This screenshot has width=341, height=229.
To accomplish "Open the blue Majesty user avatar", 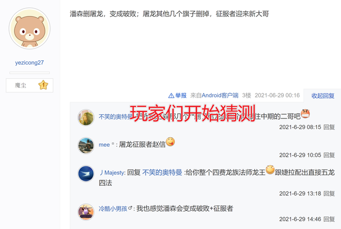I will point(86,173).
